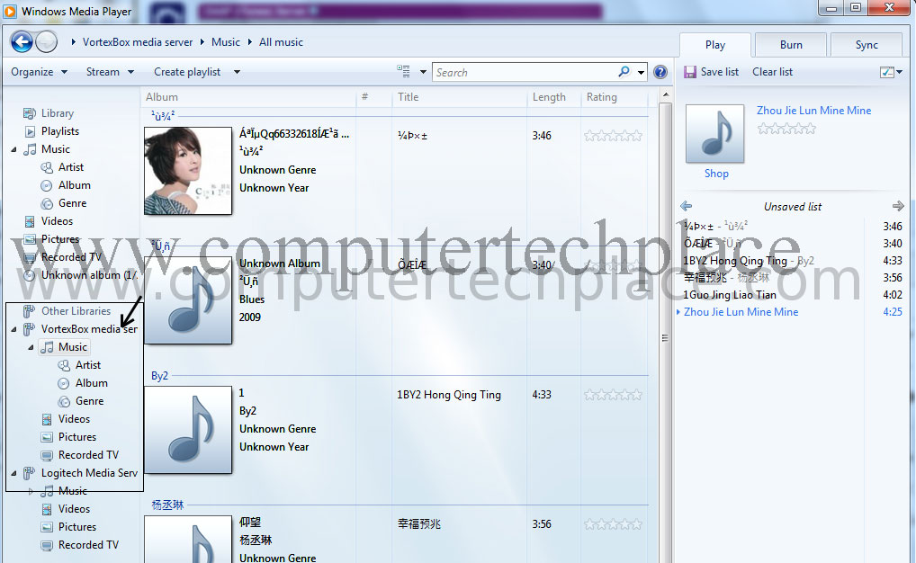This screenshot has width=916, height=563.
Task: Click the By2 album group header
Action: point(159,376)
